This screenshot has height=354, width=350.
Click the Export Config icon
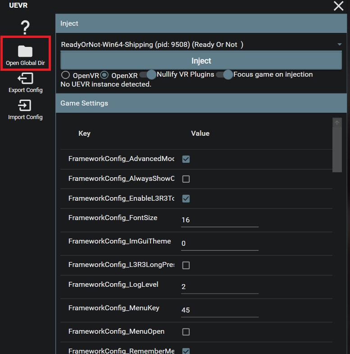25,79
